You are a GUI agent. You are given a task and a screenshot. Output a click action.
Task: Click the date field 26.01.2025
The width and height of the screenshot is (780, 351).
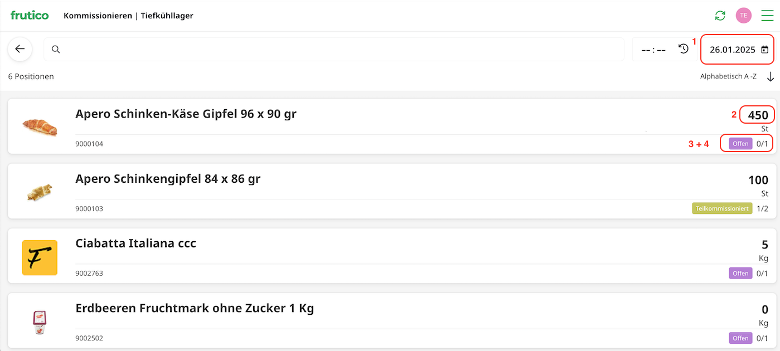732,50
